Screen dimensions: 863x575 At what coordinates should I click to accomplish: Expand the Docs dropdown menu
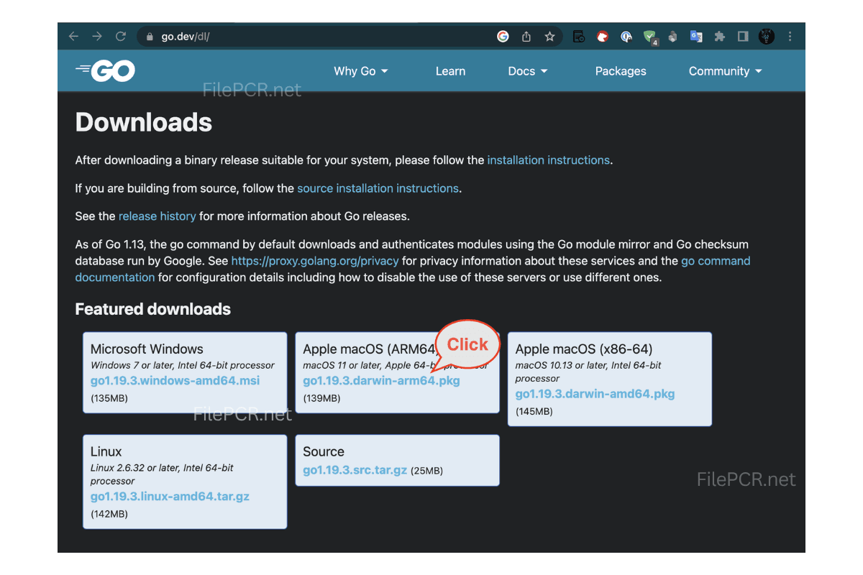pyautogui.click(x=528, y=71)
